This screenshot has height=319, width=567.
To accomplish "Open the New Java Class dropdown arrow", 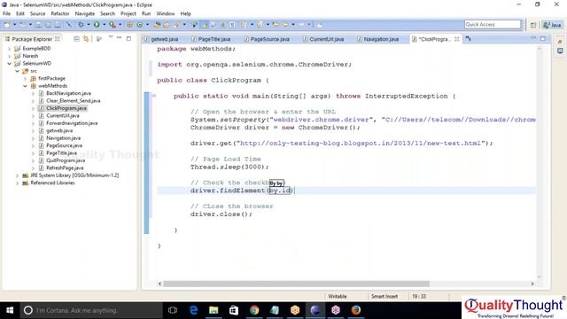I will pos(147,25).
